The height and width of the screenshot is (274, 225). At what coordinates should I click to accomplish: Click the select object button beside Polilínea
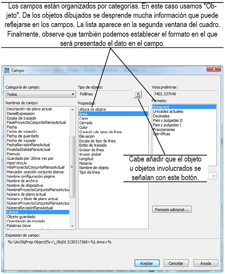tap(138, 94)
